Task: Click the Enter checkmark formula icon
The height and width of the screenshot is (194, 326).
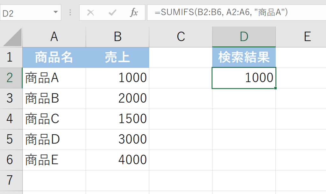Action: (x=112, y=13)
